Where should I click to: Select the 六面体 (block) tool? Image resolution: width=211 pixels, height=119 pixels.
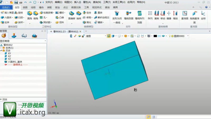pyautogui.click(x=6, y=17)
